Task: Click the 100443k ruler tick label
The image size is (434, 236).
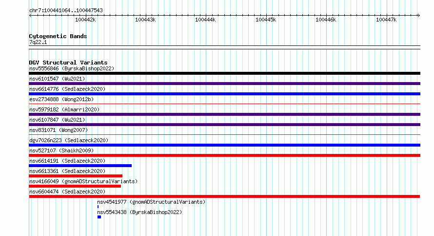Action: pyautogui.click(x=145, y=20)
